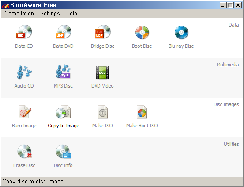244x187 pixels.
Task: Click the Audio CD text label
Action: click(24, 86)
